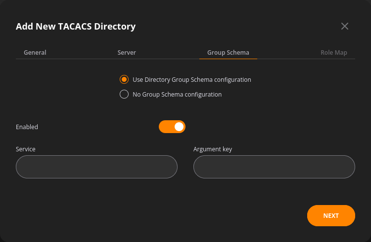Viewport: 371px width, 242px height.
Task: Click the 'Add New TACACS Directory' title
Action: point(76,27)
